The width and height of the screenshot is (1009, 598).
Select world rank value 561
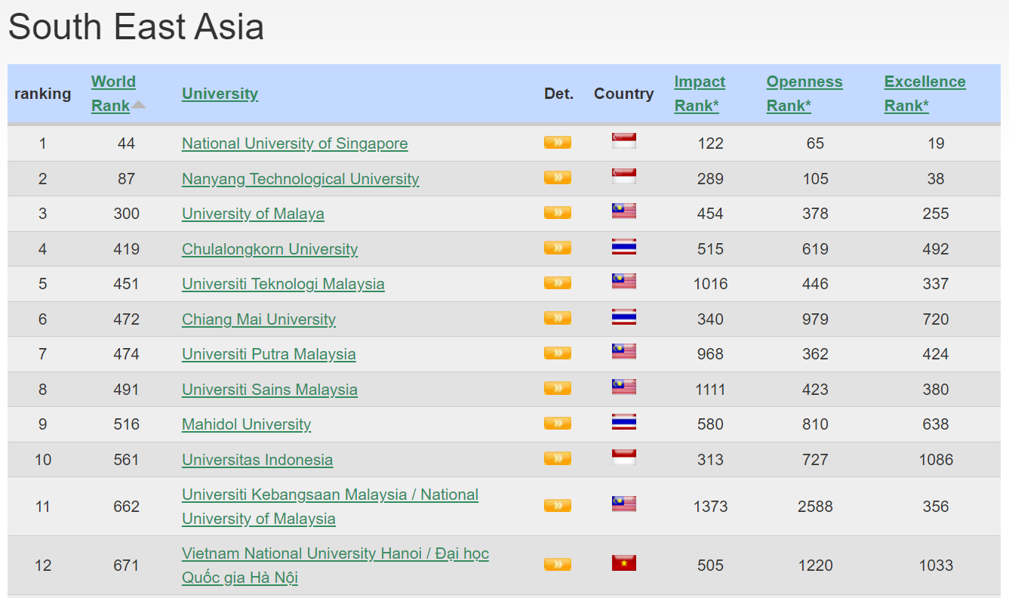(126, 460)
